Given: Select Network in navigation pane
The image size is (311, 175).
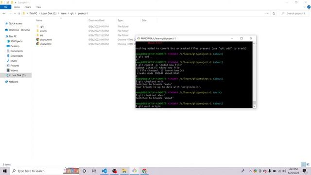Looking at the screenshot, I should point(13,82).
